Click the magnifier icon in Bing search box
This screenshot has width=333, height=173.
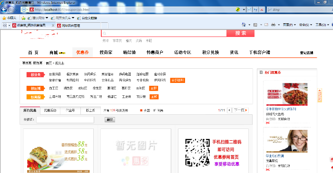tap(270, 9)
